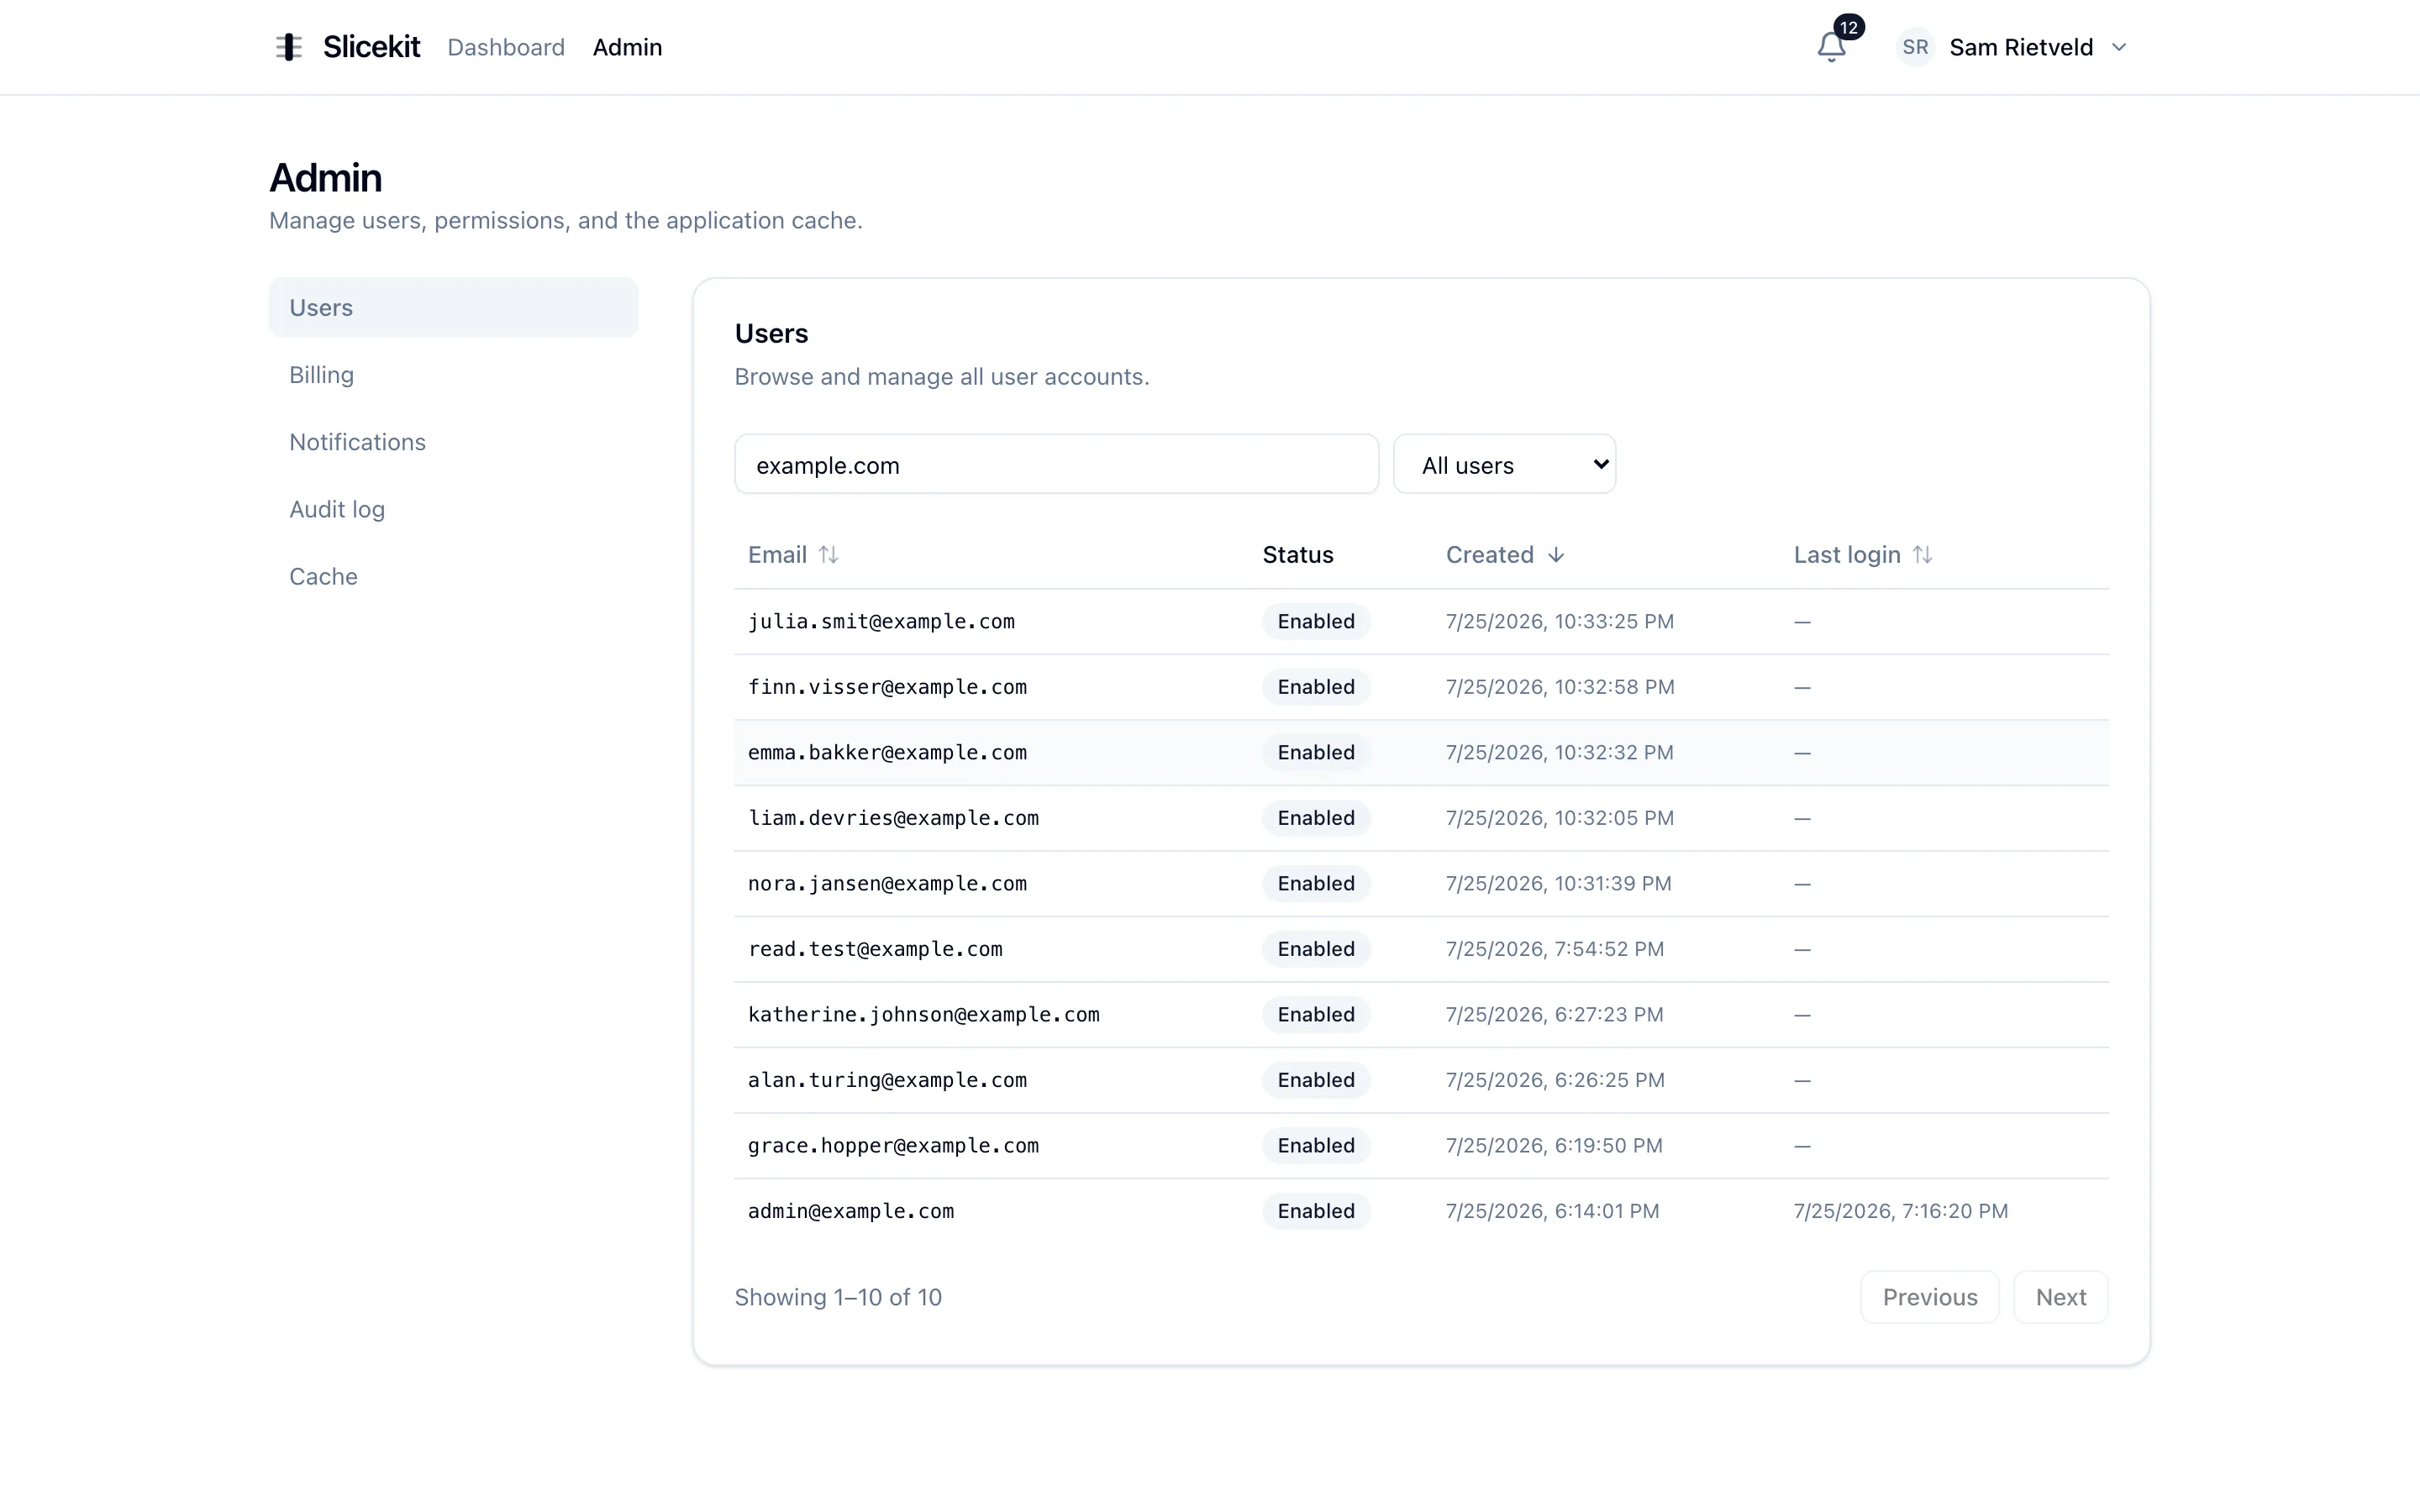Viewport: 2420px width, 1512px height.
Task: Click the Slicekit logo icon
Action: [289, 47]
